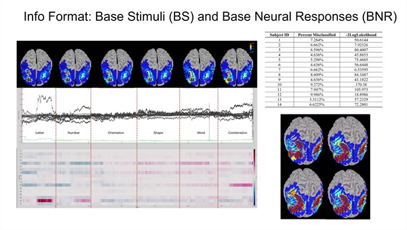The height and width of the screenshot is (230, 407).
Task: Click the table row for subject 10
Action: [x=324, y=85]
